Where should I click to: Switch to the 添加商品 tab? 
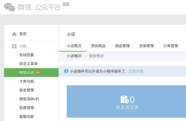pyautogui.click(x=98, y=46)
